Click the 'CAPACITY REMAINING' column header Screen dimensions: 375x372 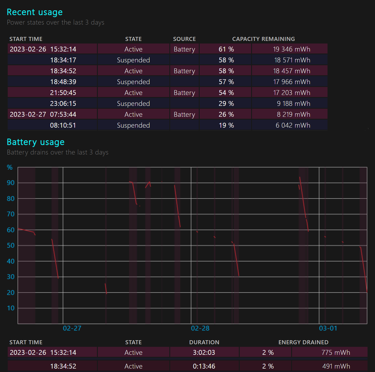tap(263, 39)
